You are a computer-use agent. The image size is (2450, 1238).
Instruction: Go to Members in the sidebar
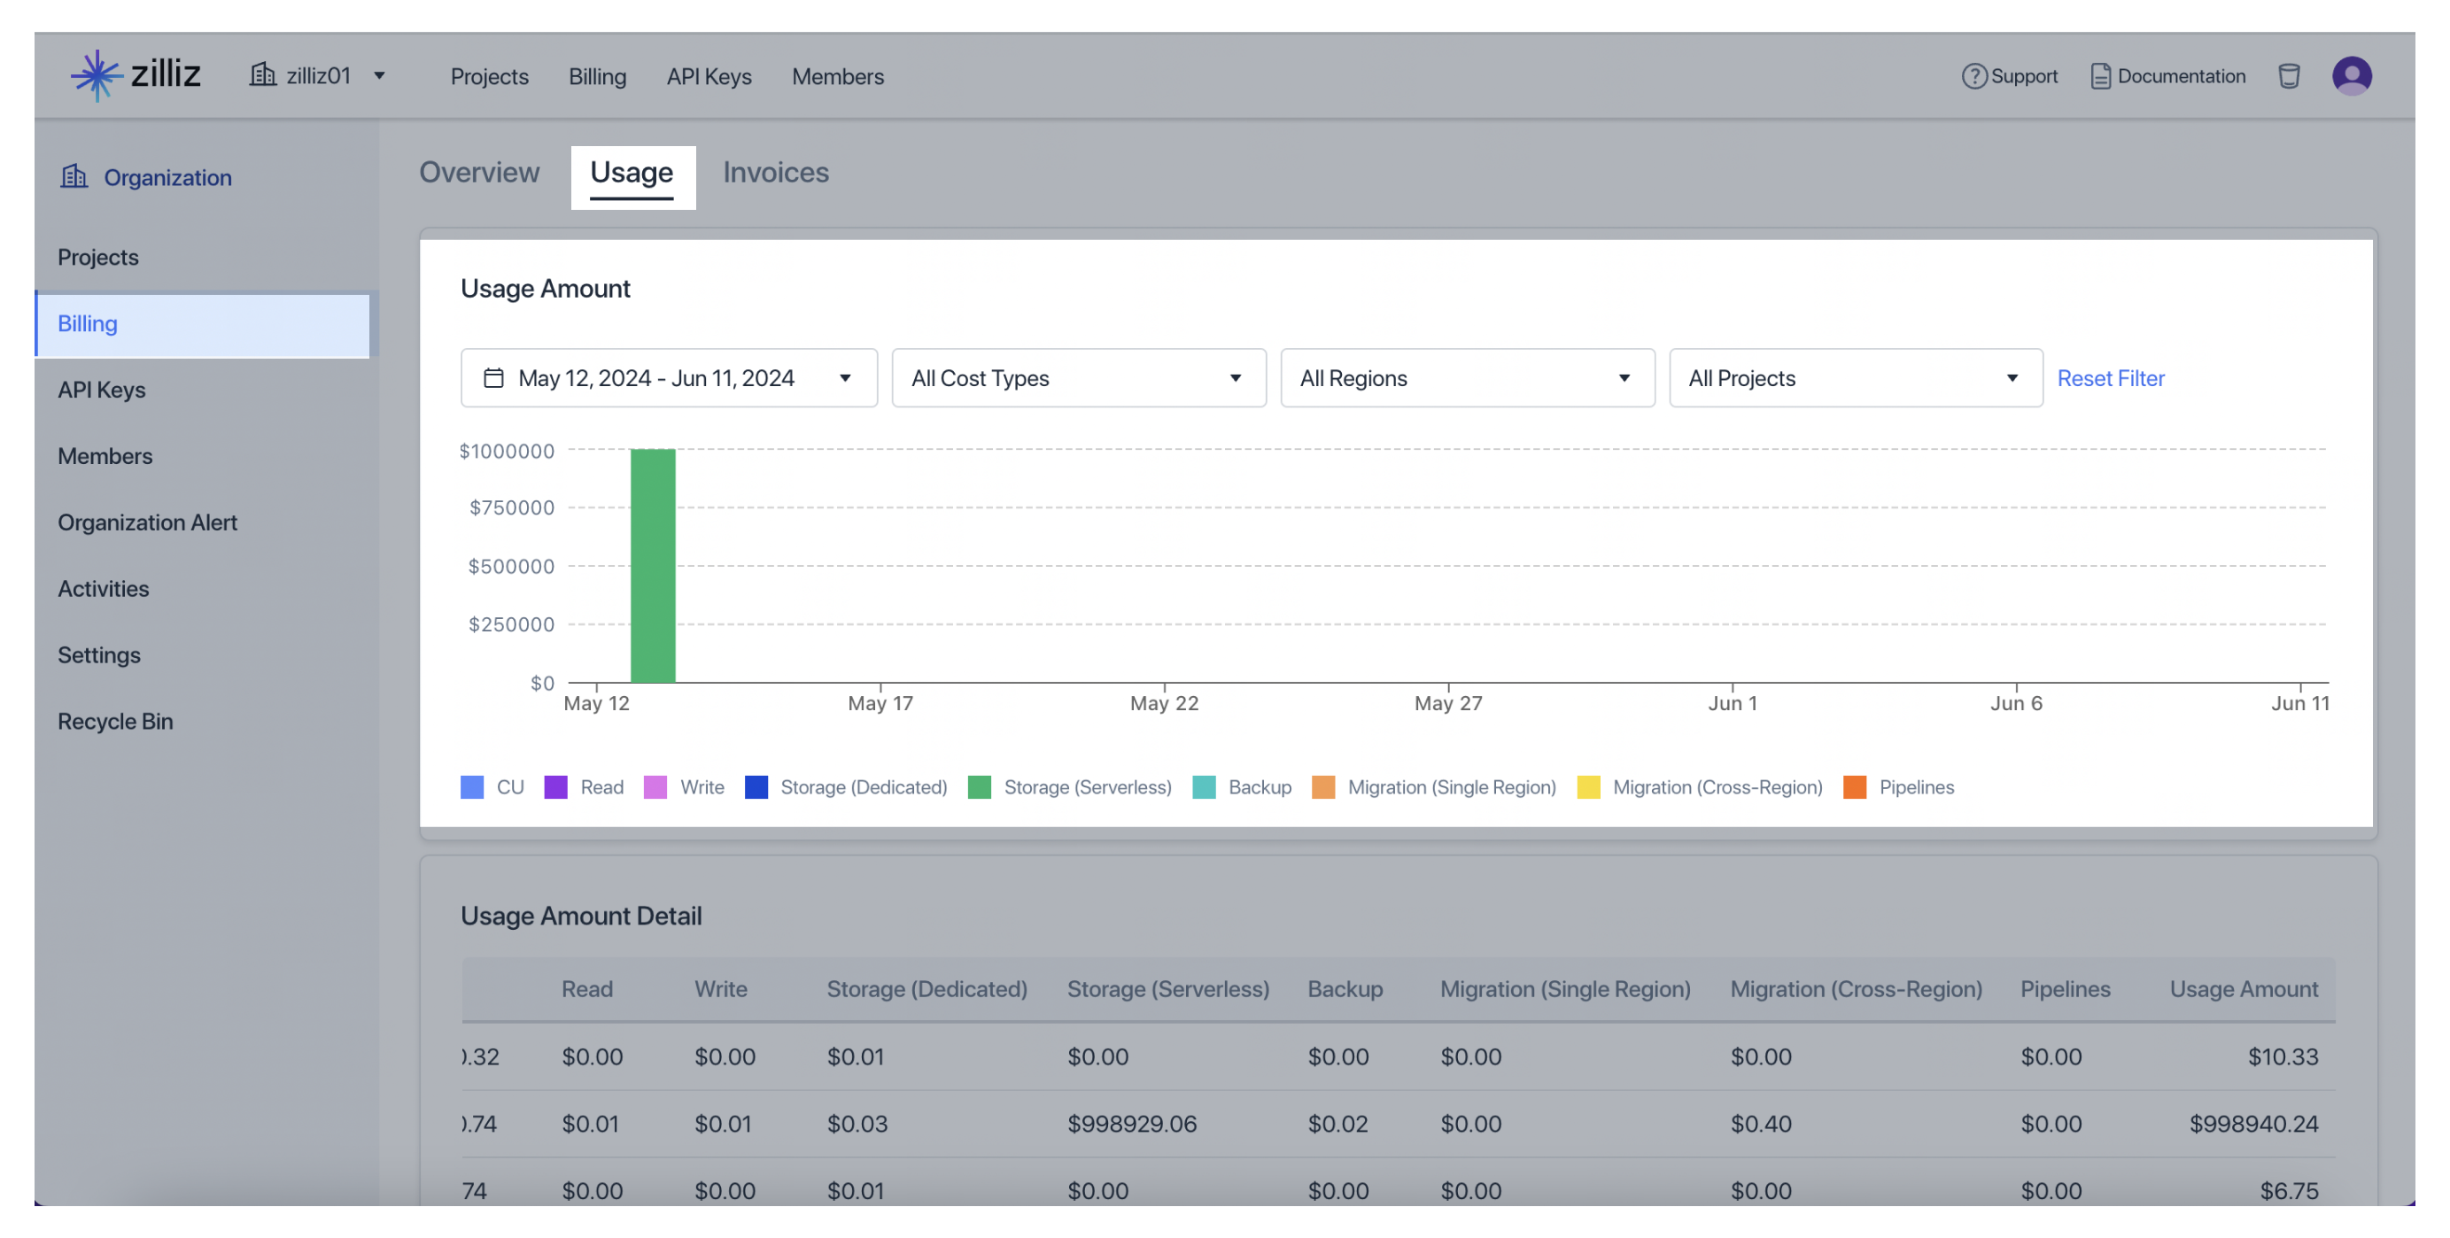pos(105,455)
